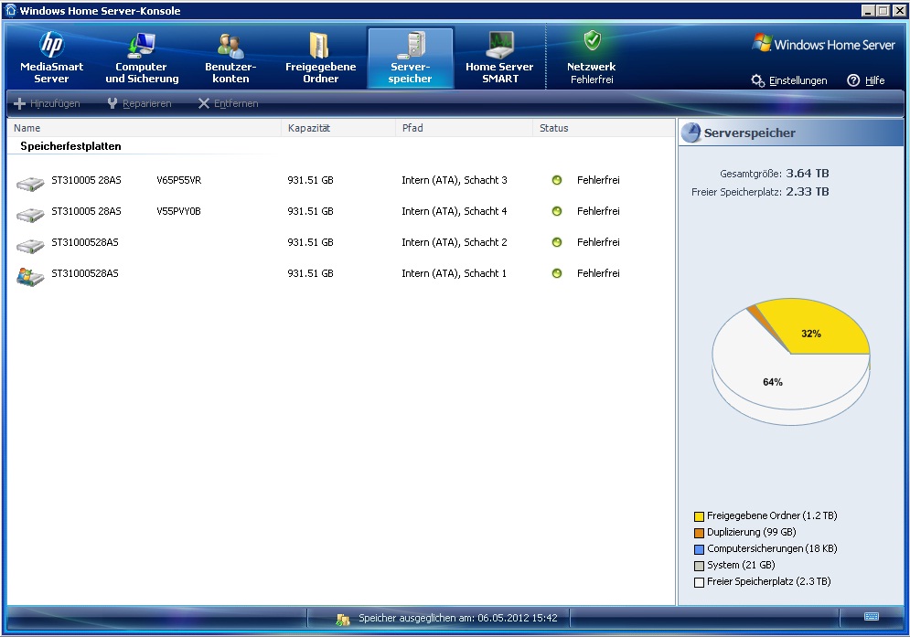The width and height of the screenshot is (910, 637).
Task: Click the green status indicator for Schacht 2
Action: 557,242
